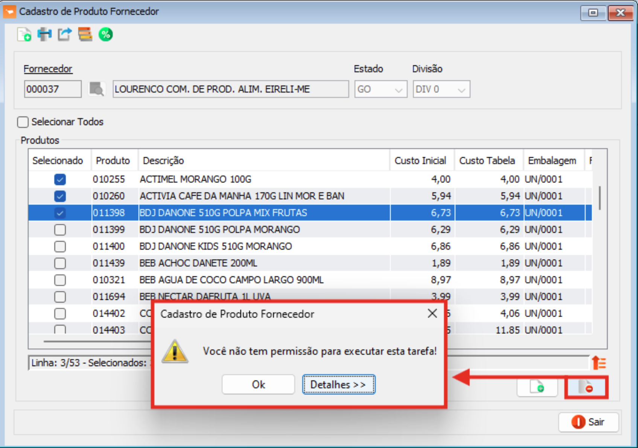Open supplier search magnifier icon
638x448 pixels.
click(x=97, y=89)
